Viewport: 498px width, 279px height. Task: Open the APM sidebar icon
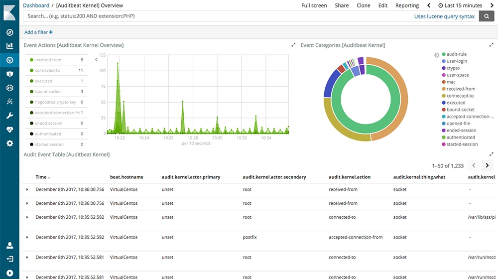(10, 88)
